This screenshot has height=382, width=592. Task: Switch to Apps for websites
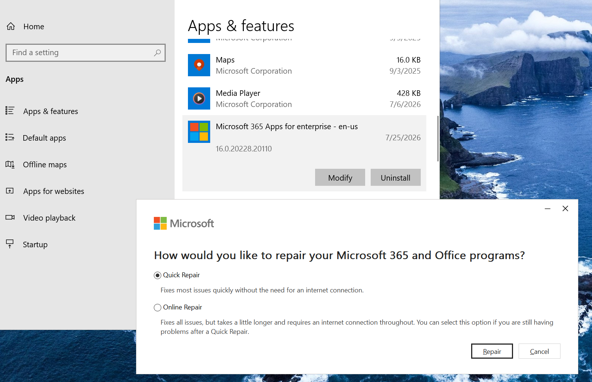pyautogui.click(x=54, y=191)
